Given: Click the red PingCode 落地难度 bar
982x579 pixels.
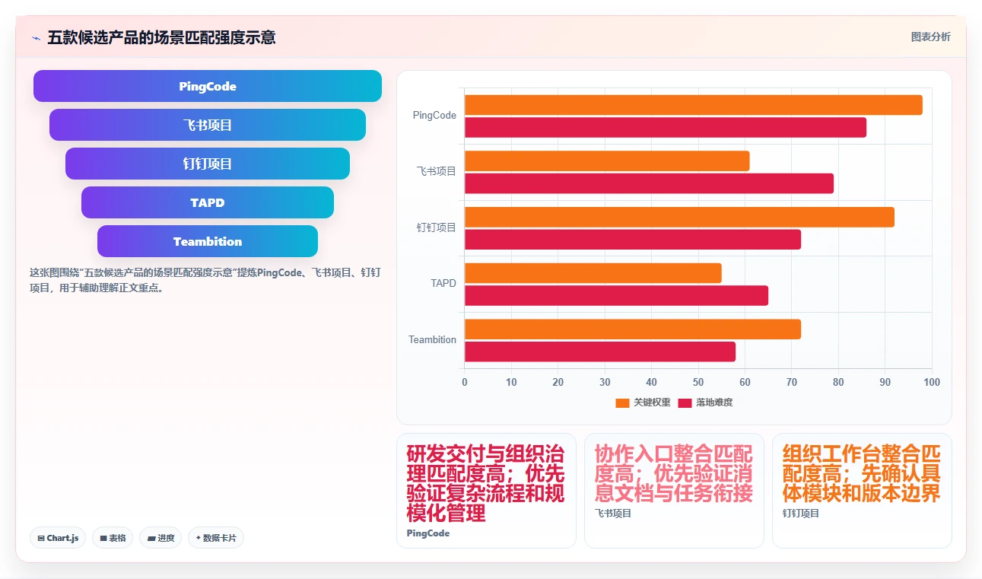Looking at the screenshot, I should pos(666,128).
